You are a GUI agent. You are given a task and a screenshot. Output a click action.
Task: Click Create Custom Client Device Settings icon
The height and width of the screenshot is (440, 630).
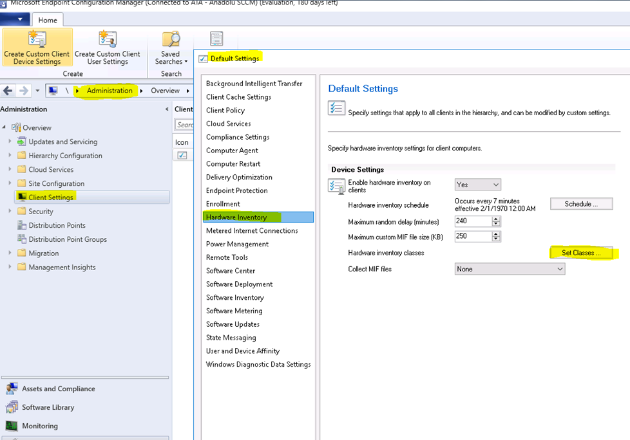(x=37, y=39)
